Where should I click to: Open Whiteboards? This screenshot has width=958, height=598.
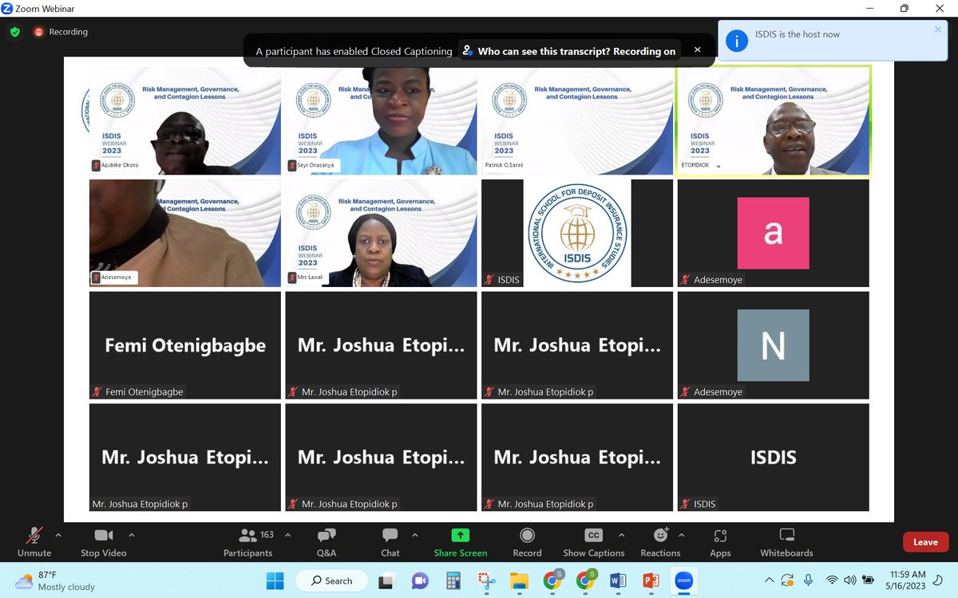pyautogui.click(x=786, y=542)
